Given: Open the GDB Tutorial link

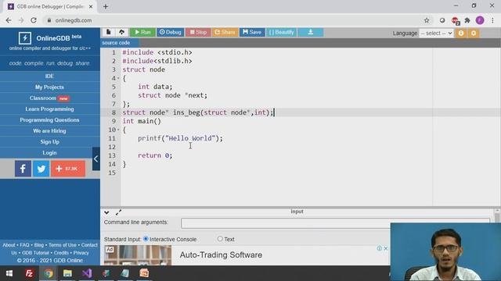Looking at the screenshot, I should 35,253.
